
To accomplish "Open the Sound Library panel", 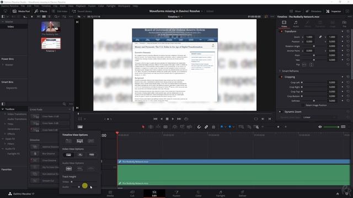I will (82, 11).
